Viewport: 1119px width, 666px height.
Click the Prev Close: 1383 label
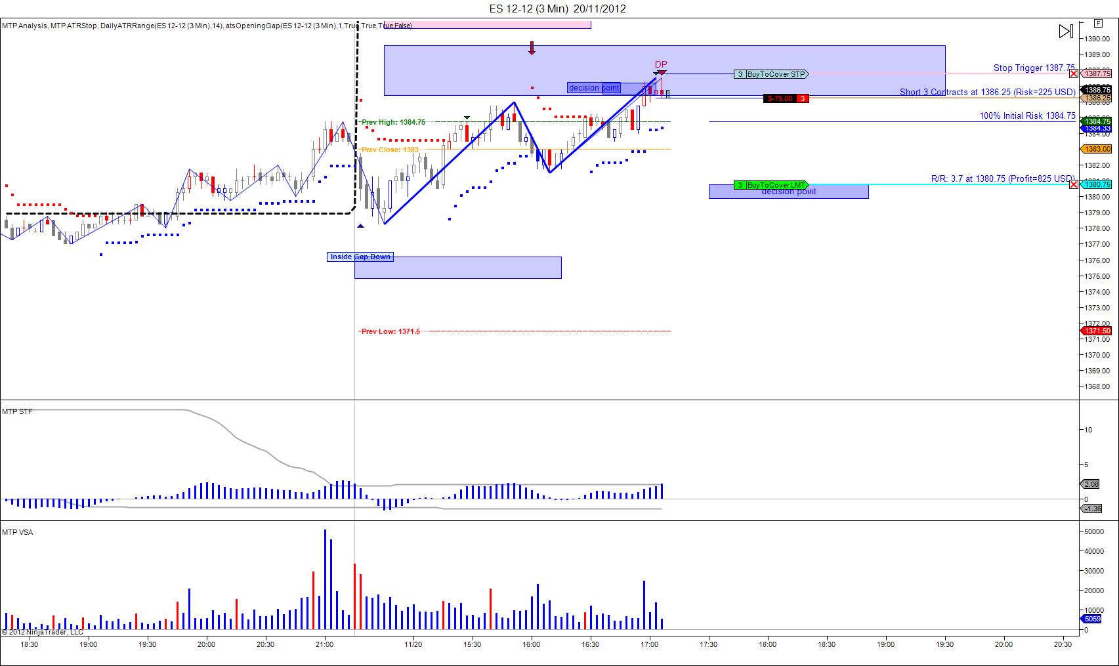(390, 150)
